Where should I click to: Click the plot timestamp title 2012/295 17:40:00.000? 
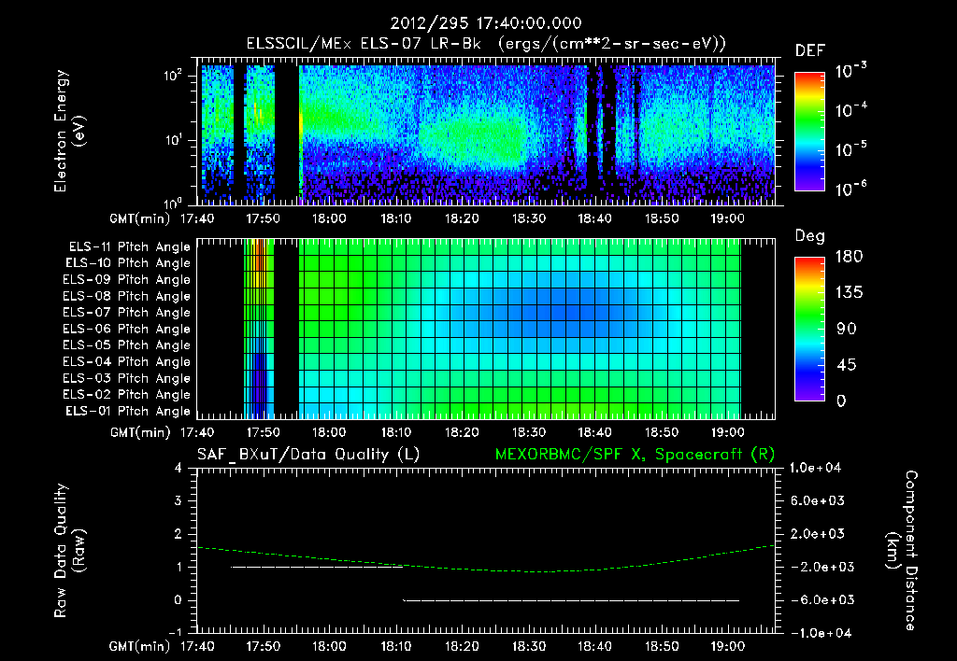pos(485,23)
